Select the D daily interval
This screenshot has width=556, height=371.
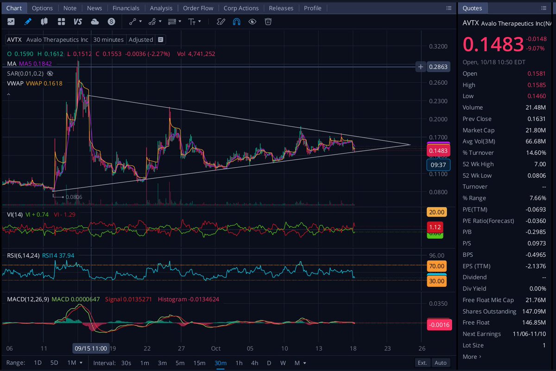(269, 363)
